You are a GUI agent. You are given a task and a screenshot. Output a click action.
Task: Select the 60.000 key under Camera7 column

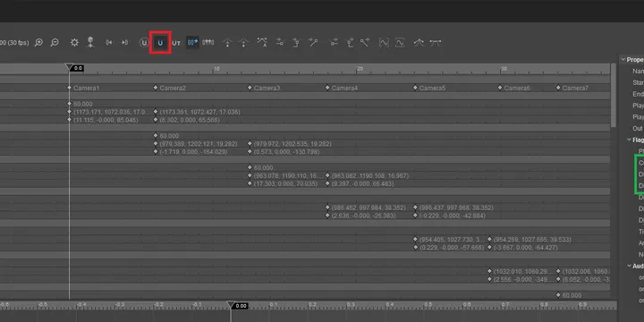click(558, 295)
